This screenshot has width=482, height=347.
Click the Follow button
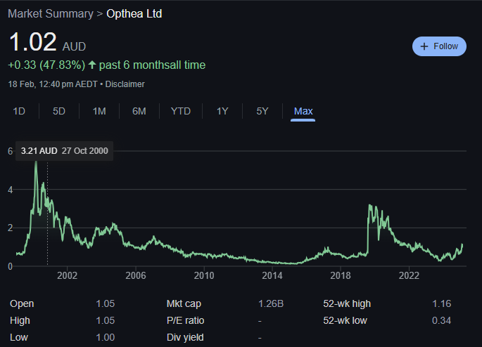(x=439, y=46)
